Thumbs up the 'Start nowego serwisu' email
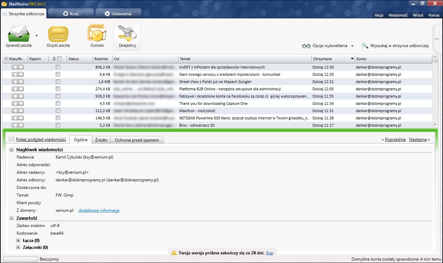This screenshot has width=443, height=263. 21,74
